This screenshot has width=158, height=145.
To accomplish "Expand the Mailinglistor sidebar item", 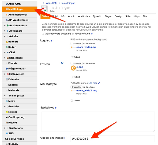I will (x=5, y=96).
